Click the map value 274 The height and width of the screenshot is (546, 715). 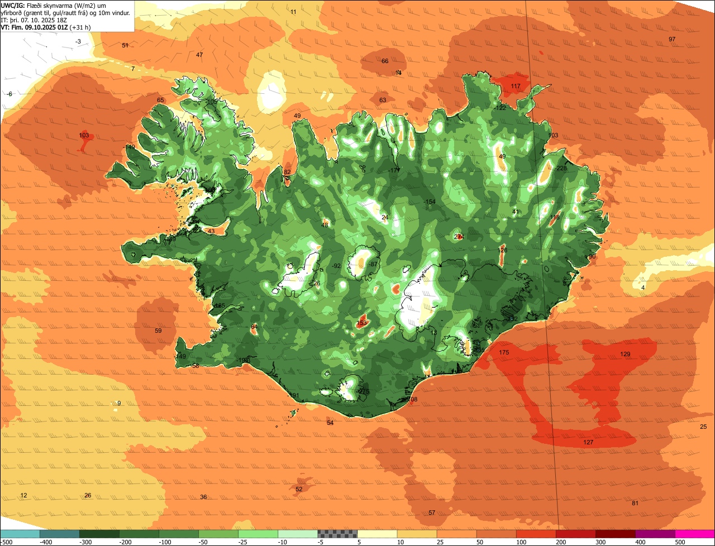459,237
